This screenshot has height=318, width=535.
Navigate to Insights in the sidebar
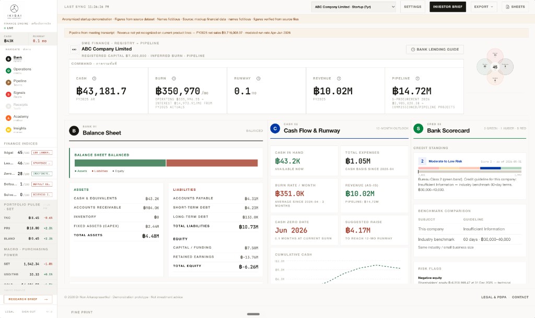click(20, 128)
